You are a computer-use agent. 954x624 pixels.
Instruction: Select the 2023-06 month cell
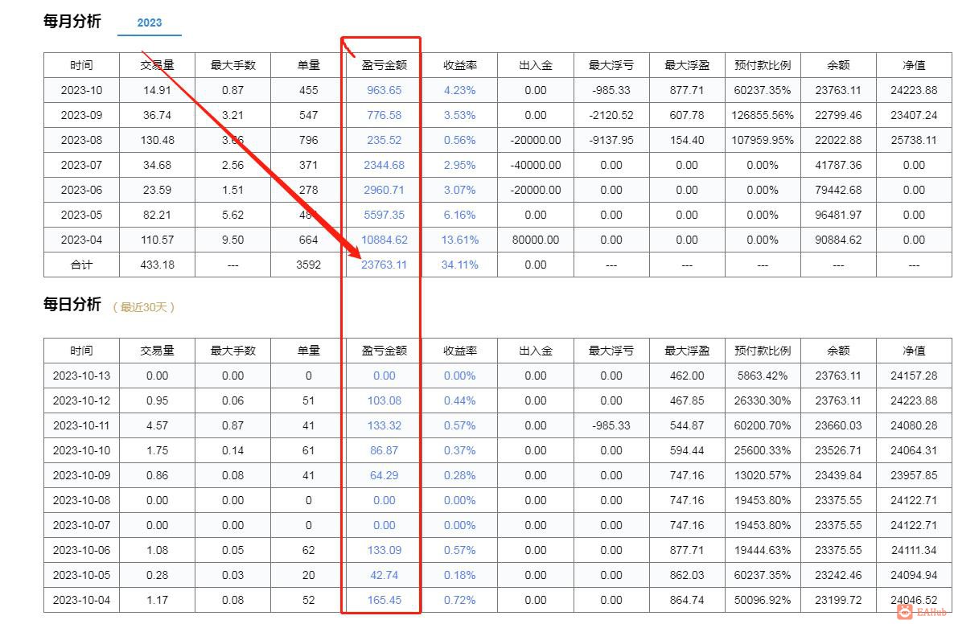81,190
